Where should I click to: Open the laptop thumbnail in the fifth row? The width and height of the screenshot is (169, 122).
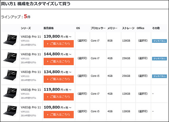tap(10, 111)
